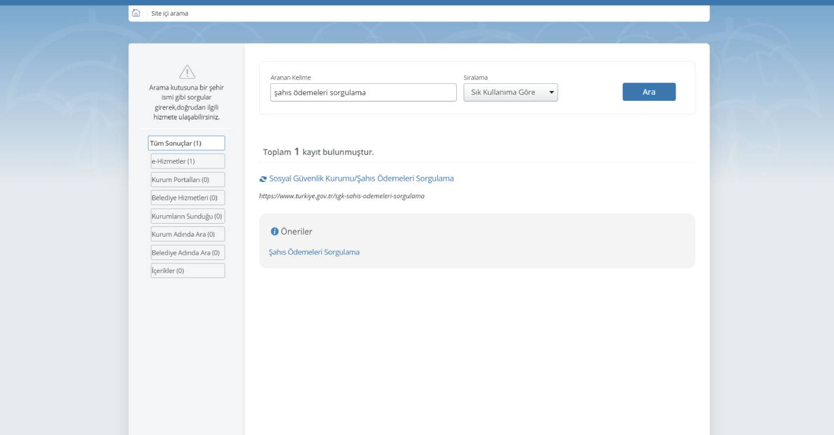The image size is (834, 435).
Task: Choose the Kurumların Sunduğu (0) filter
Action: (188, 216)
